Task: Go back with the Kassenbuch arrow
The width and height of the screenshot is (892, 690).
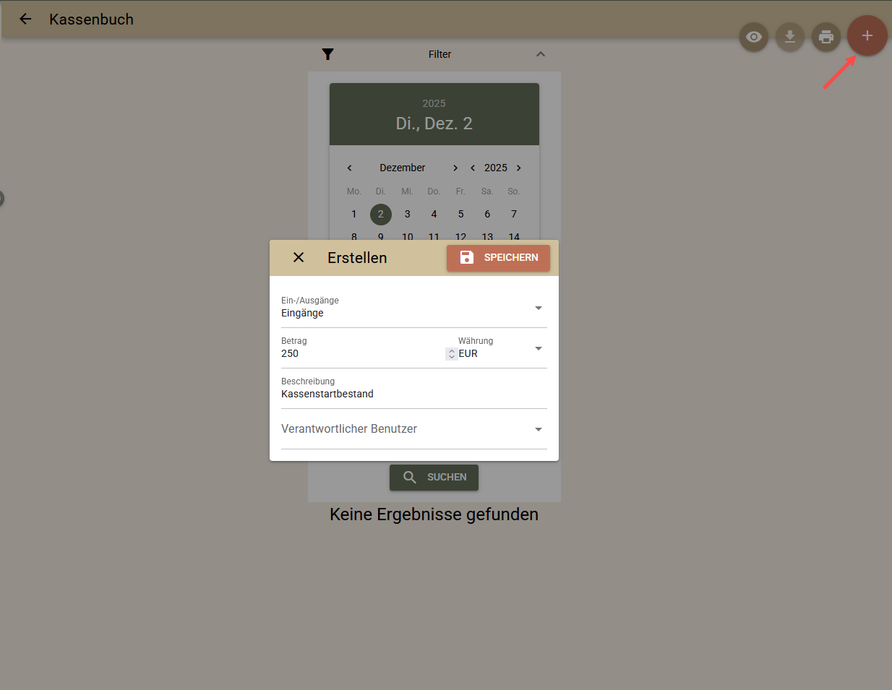Action: (x=25, y=20)
